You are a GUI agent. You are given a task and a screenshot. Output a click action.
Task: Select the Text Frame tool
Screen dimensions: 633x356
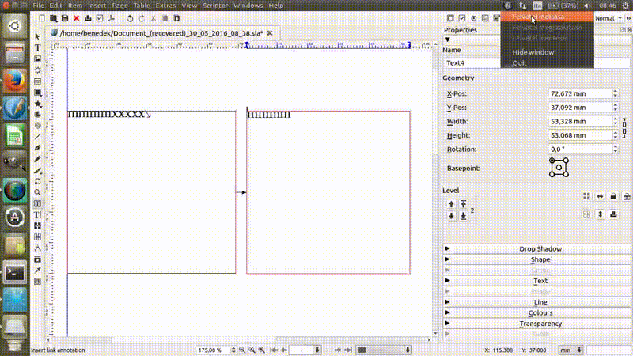[x=37, y=47]
